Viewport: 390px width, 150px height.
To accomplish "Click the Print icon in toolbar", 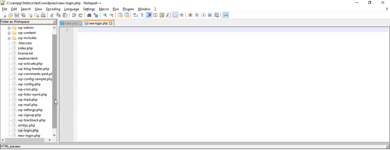I will pyautogui.click(x=43, y=15).
